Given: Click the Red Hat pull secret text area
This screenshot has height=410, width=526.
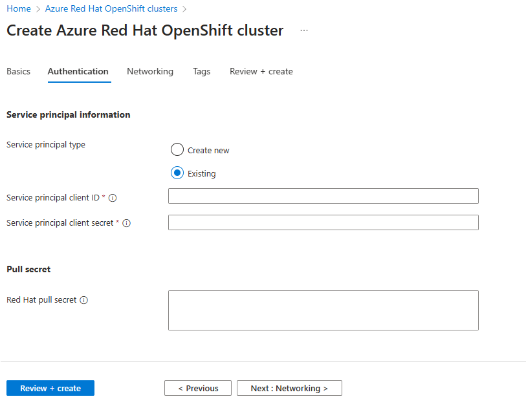Looking at the screenshot, I should point(323,310).
